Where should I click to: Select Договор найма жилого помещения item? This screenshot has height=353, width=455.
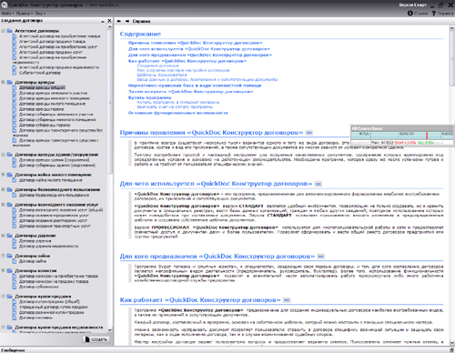51,180
